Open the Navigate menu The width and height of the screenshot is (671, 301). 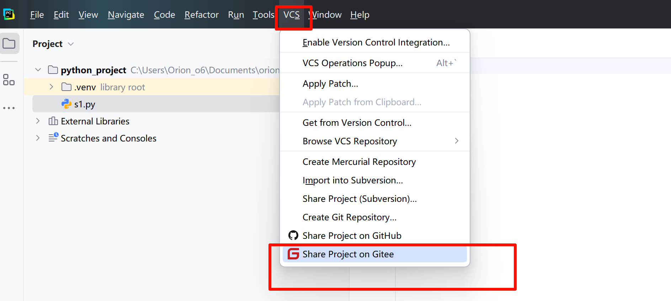point(126,15)
